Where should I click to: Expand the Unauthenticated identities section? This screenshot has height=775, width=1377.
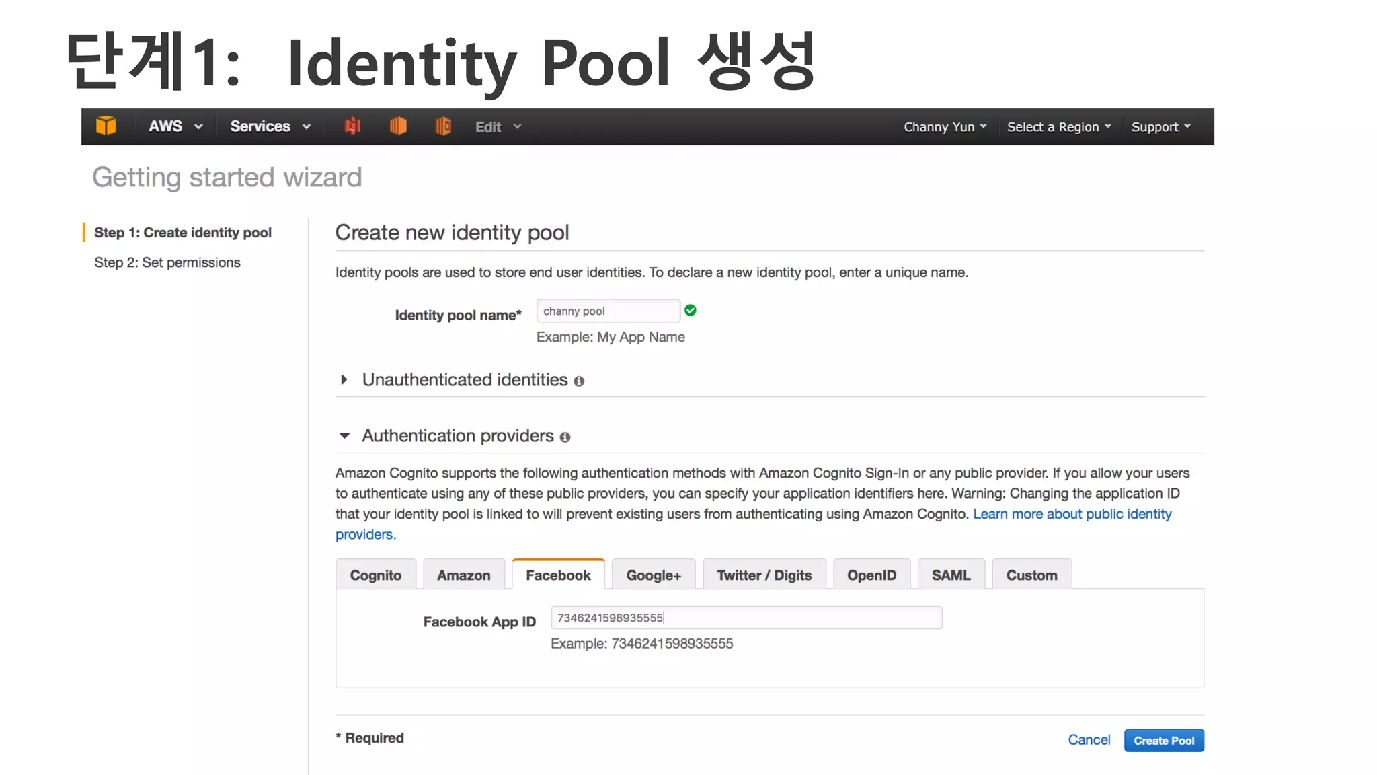(x=344, y=380)
